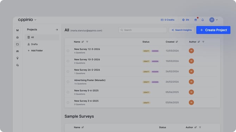
Task: Select the New Survey 3-6-2025 row radio button
Action: [x=68, y=103]
